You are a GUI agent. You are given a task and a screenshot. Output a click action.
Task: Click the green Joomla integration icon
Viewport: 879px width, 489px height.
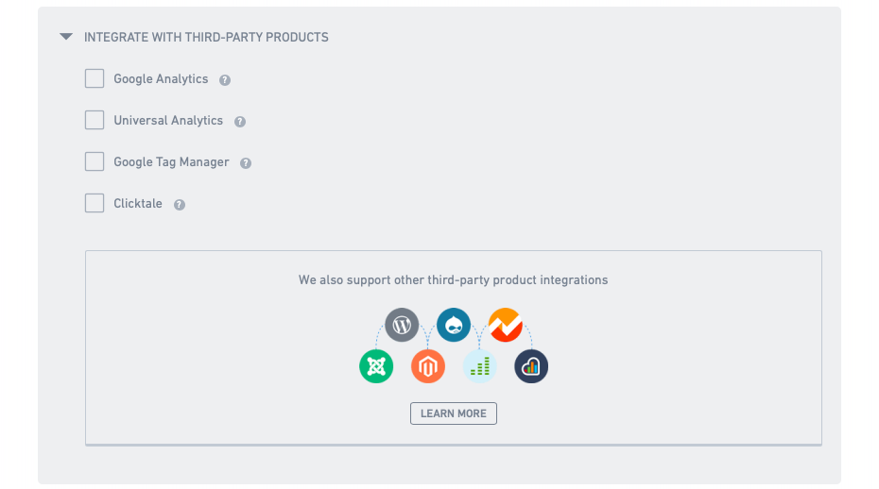376,366
